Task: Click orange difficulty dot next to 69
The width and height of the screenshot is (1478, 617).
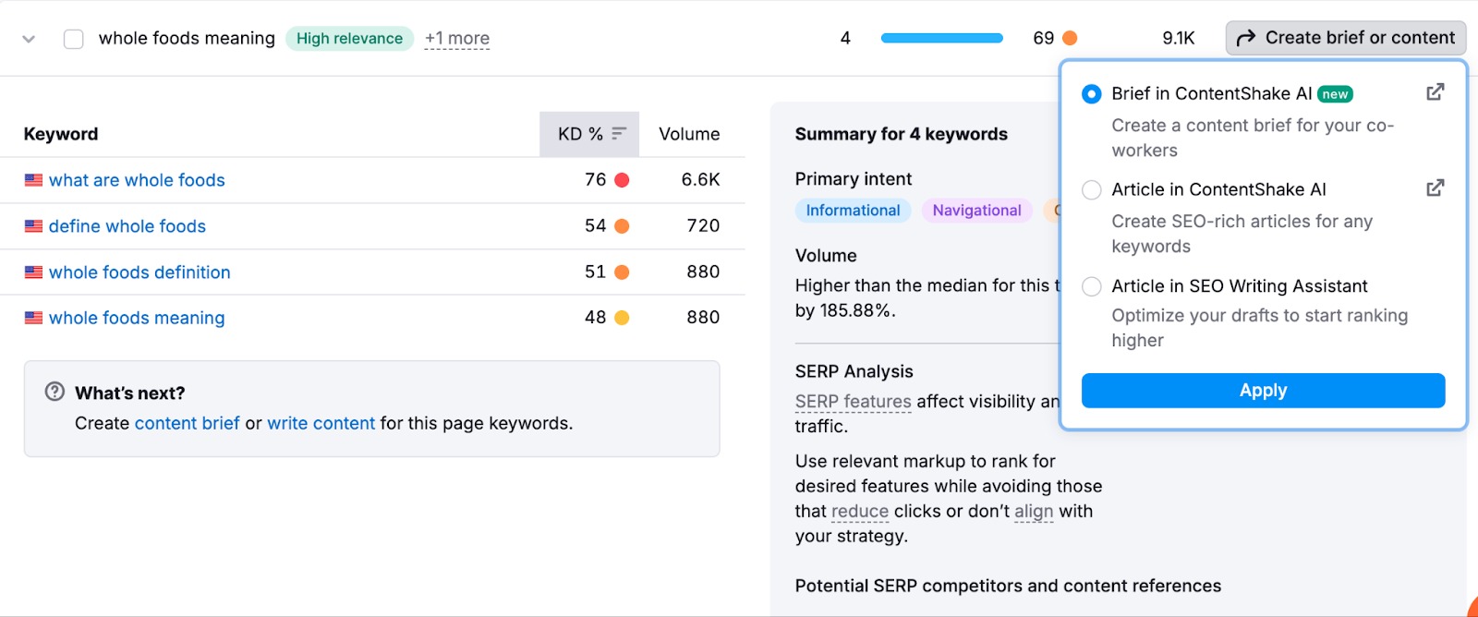Action: coord(1070,38)
